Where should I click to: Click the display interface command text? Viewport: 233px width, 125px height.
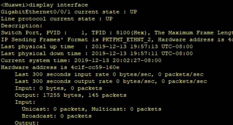coord(58,5)
